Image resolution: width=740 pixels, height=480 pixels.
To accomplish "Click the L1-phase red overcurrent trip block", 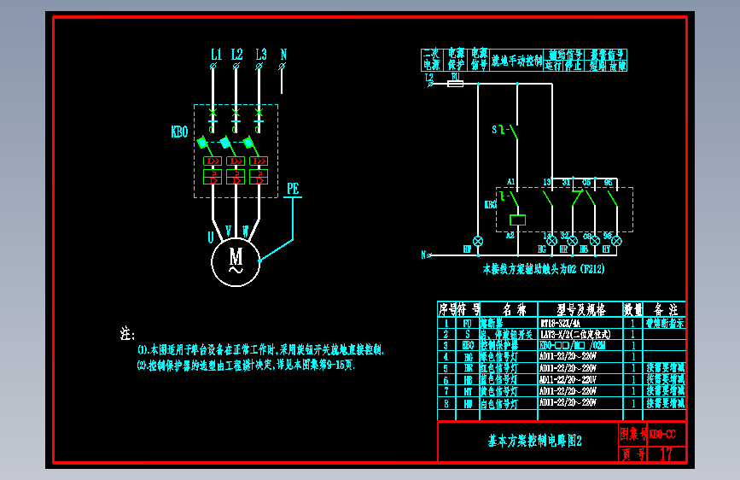I will tap(213, 161).
